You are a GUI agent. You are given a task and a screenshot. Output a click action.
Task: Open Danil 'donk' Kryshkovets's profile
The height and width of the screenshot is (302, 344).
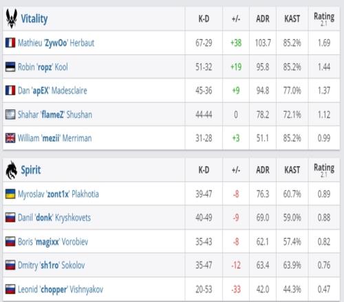(x=54, y=218)
